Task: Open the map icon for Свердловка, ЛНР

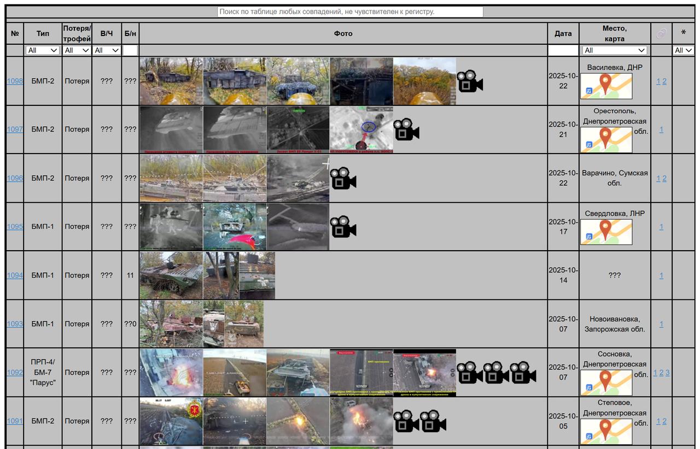Action: tap(606, 232)
